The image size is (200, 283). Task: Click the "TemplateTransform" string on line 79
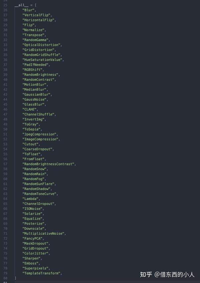point(41,273)
